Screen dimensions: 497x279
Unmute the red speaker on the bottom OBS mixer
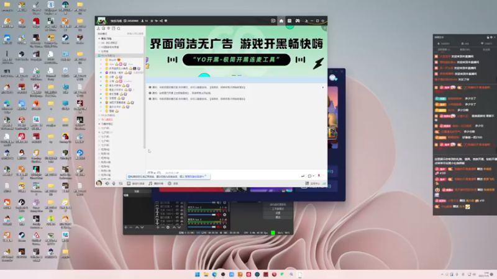tap(219, 227)
